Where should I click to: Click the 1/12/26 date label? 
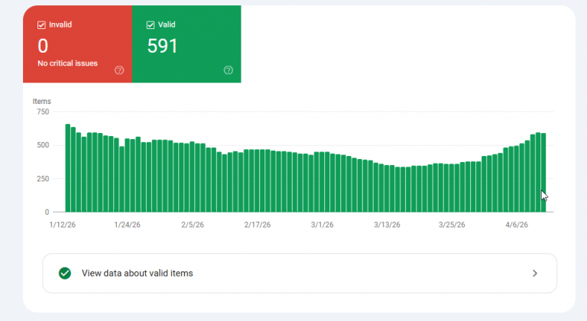pos(61,225)
